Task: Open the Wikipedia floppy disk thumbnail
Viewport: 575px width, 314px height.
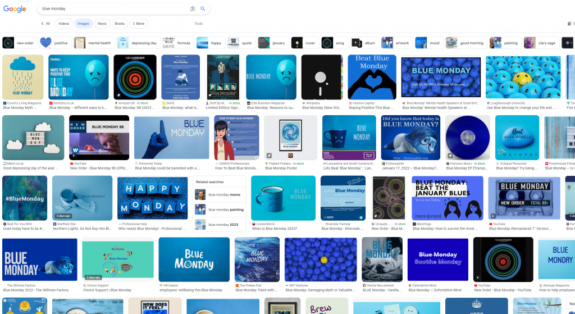Action: click(x=322, y=77)
